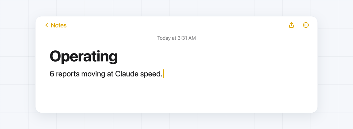
Task: Open the share sheet icon
Action: coord(291,25)
